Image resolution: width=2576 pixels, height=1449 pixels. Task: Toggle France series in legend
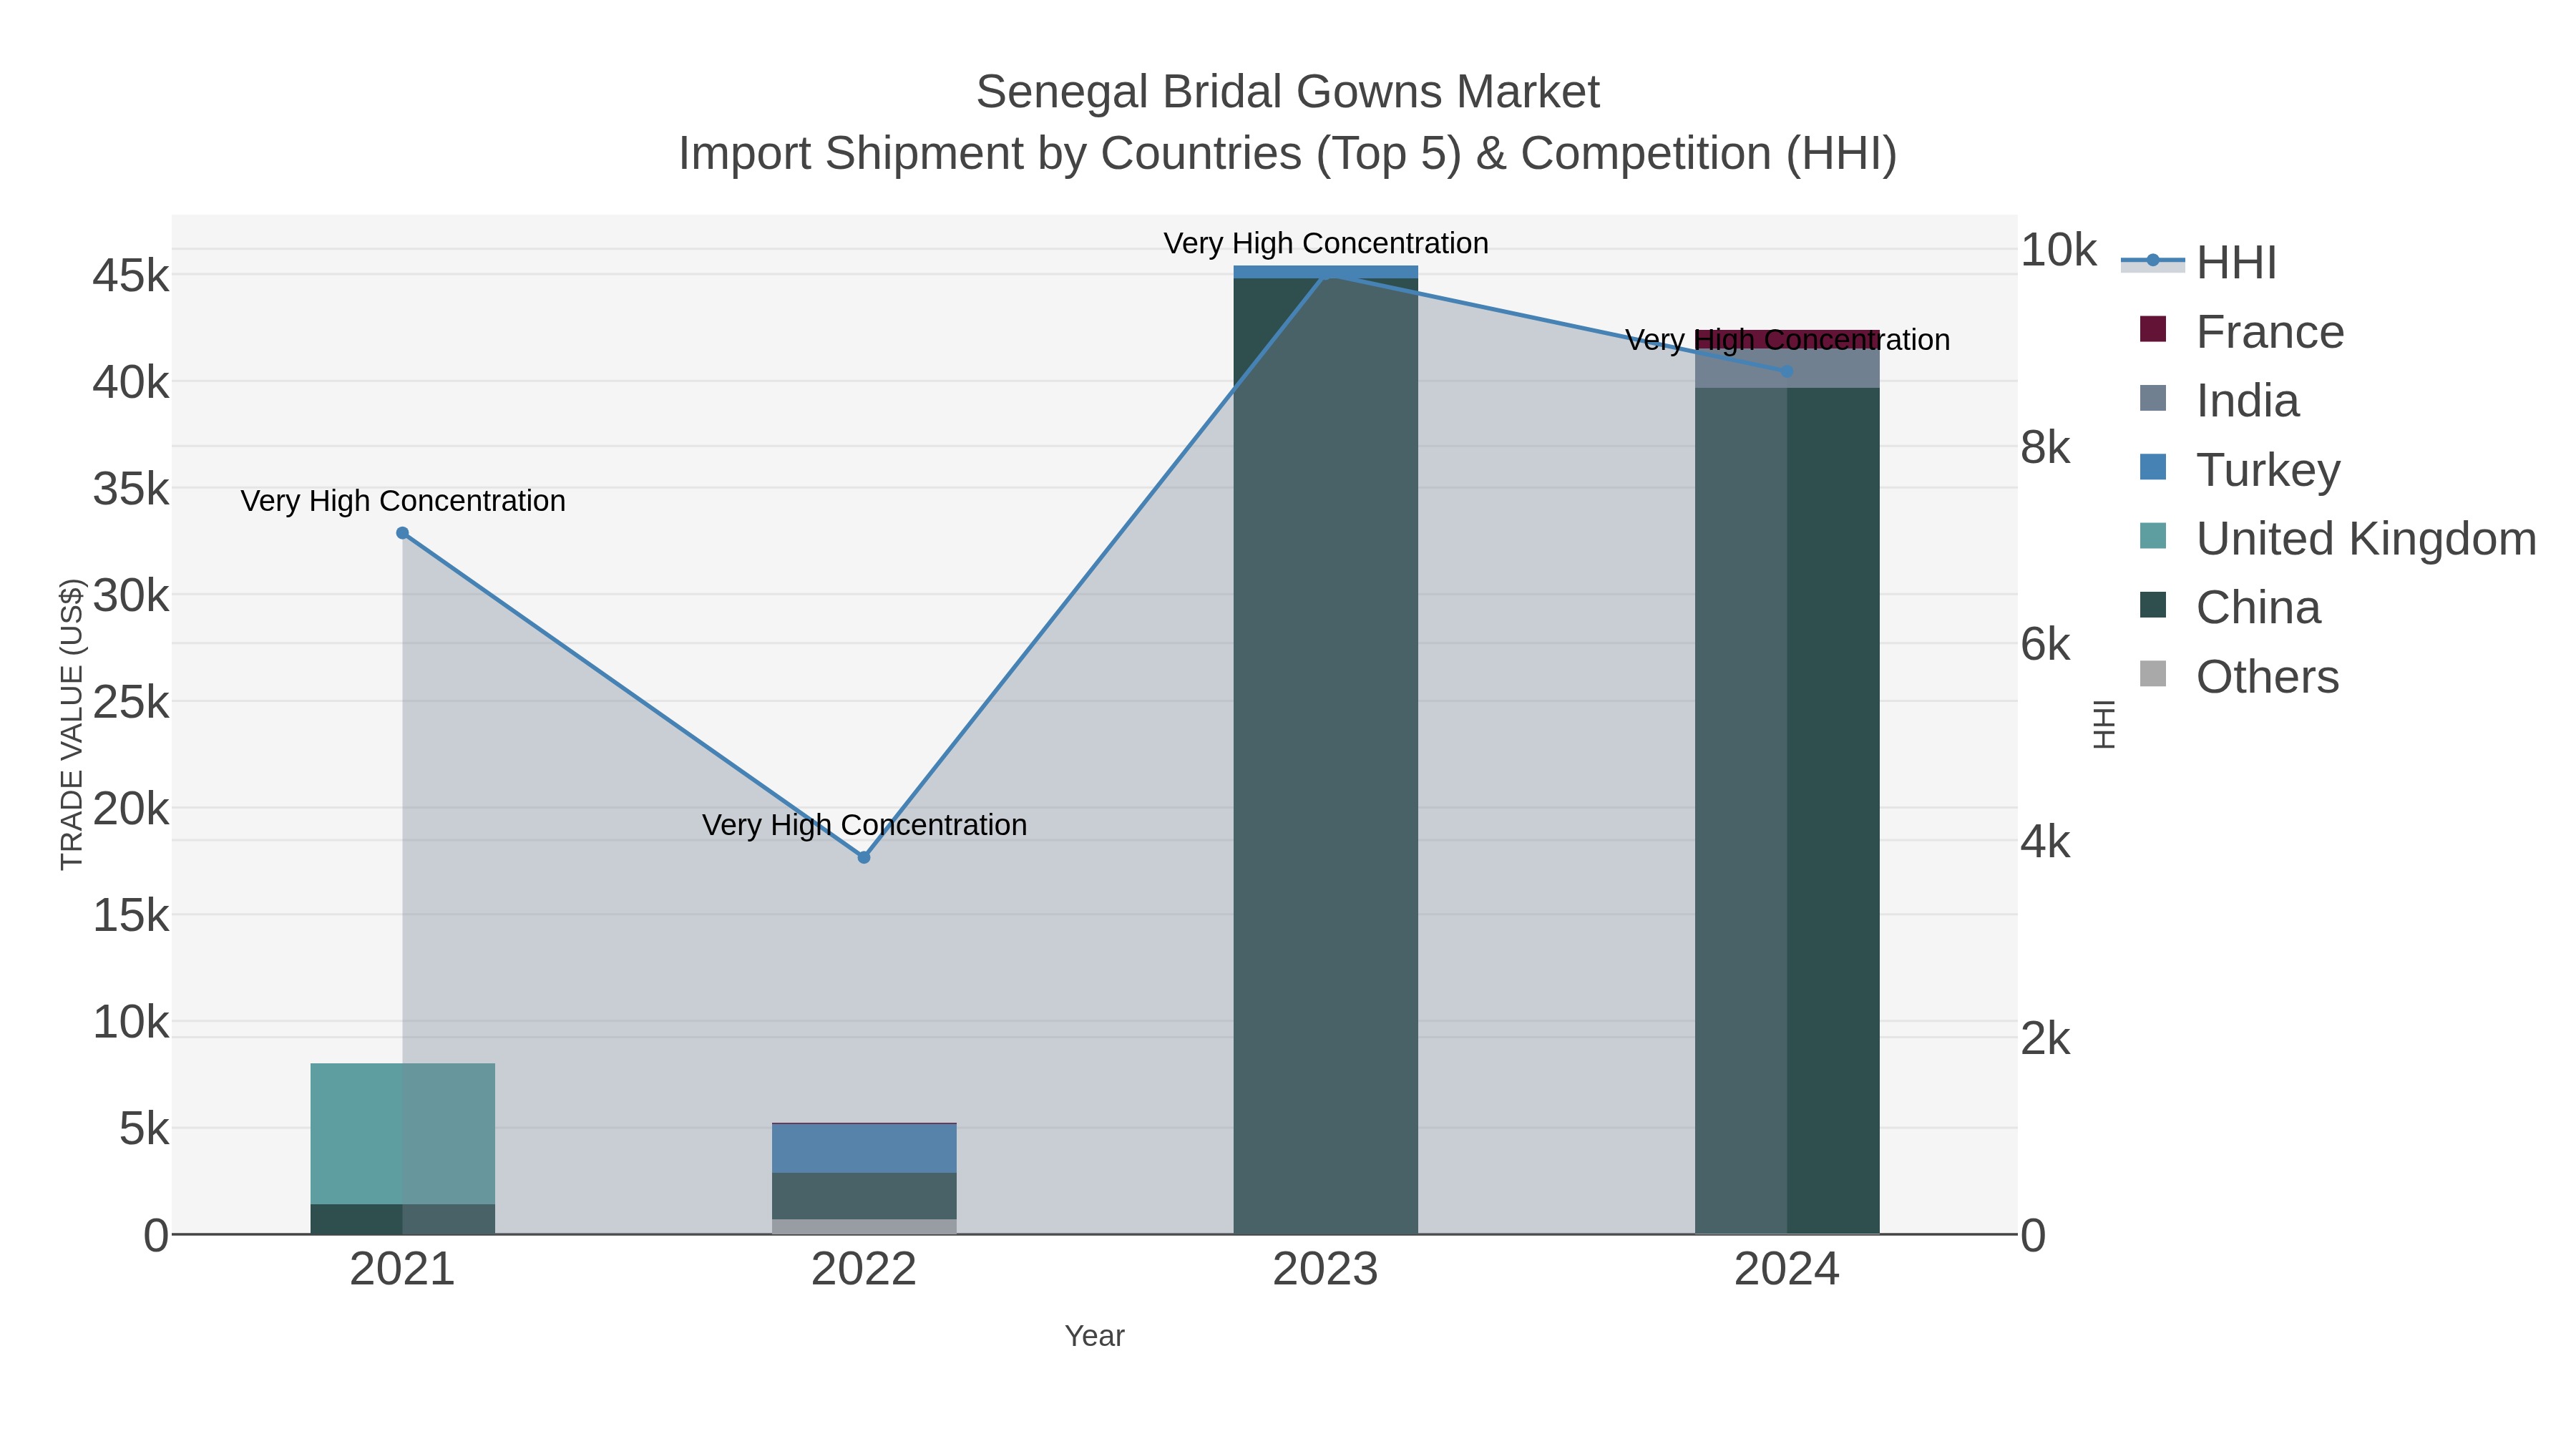pos(2243,331)
